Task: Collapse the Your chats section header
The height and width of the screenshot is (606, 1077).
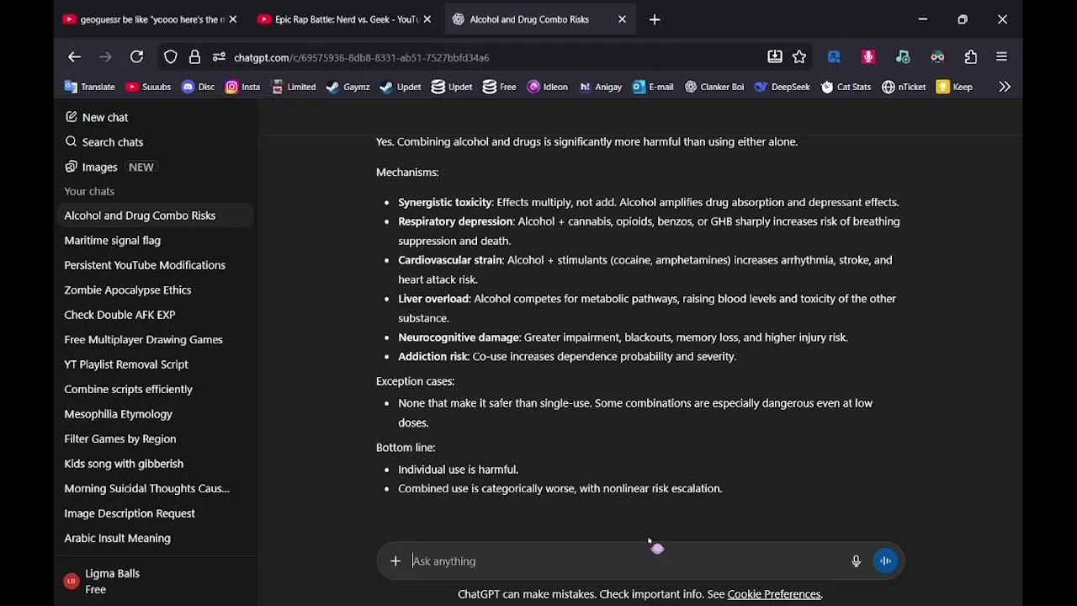Action: (89, 191)
